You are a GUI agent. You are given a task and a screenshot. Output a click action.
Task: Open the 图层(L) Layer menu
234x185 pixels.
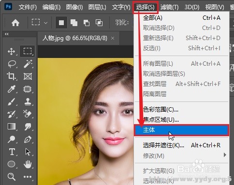pos(97,7)
